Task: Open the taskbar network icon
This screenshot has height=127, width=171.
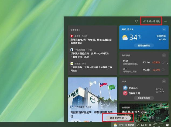Action: pos(142,125)
